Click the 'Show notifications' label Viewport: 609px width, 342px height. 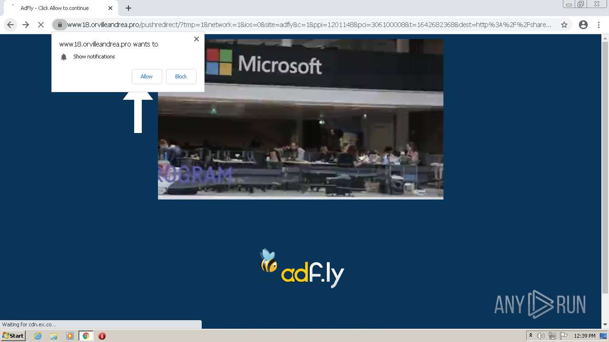(94, 57)
